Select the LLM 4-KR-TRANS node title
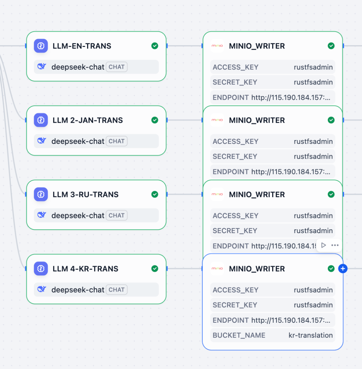 click(85, 269)
